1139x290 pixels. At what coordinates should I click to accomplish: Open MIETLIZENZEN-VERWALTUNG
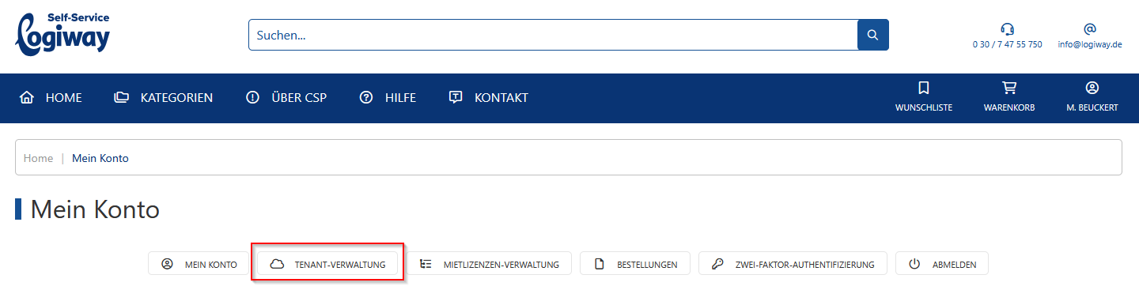pos(489,264)
